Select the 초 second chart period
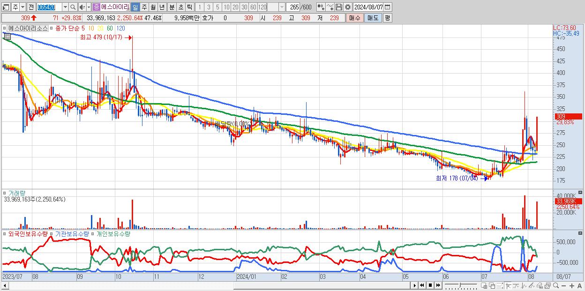The height and width of the screenshot is (291, 585). [180, 7]
